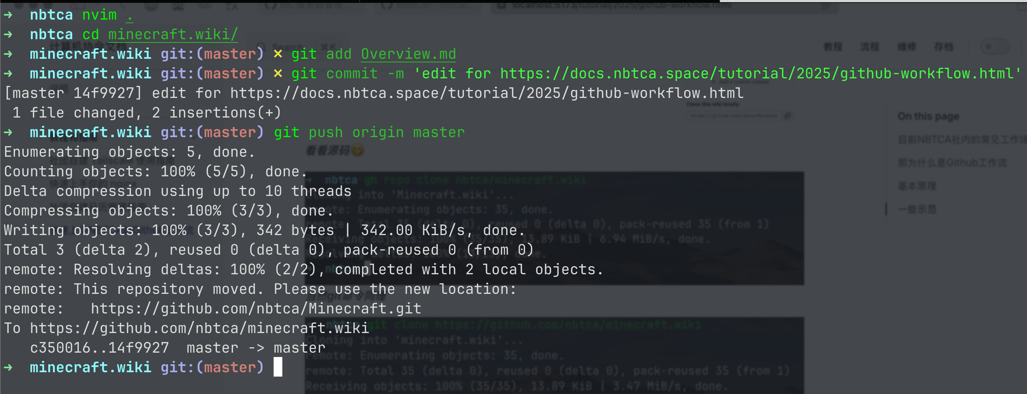
Task: Click the docs.nbtca.space URL in the commit output line
Action: [486, 93]
